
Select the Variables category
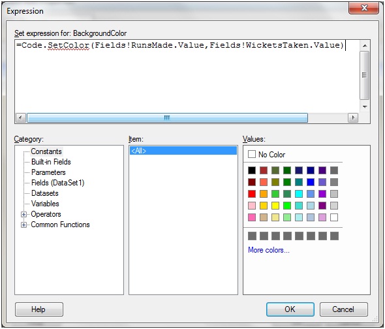[45, 204]
